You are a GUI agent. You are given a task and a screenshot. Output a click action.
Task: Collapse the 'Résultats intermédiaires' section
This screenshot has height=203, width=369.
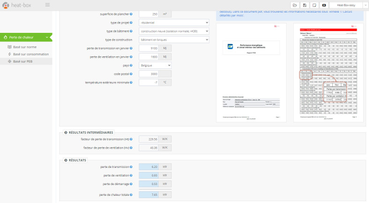pyautogui.click(x=66, y=133)
